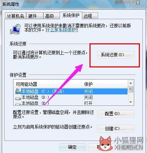Image resolution: width=147 pixels, height=153 pixels.
Task: Click the local disk E: drive icon
Action: point(18,104)
